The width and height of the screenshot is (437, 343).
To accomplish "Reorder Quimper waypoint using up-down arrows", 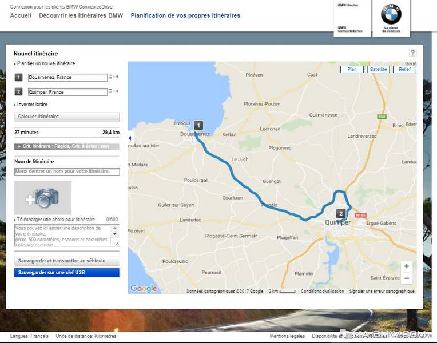I will pyautogui.click(x=110, y=91).
